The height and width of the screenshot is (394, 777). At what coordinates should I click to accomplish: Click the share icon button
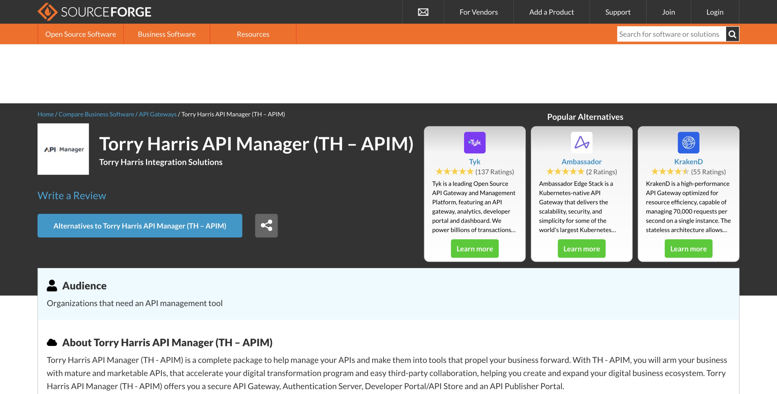[266, 225]
